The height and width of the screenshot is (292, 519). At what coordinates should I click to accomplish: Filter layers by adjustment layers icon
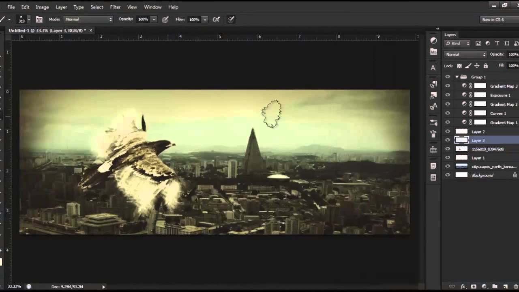[x=488, y=43]
